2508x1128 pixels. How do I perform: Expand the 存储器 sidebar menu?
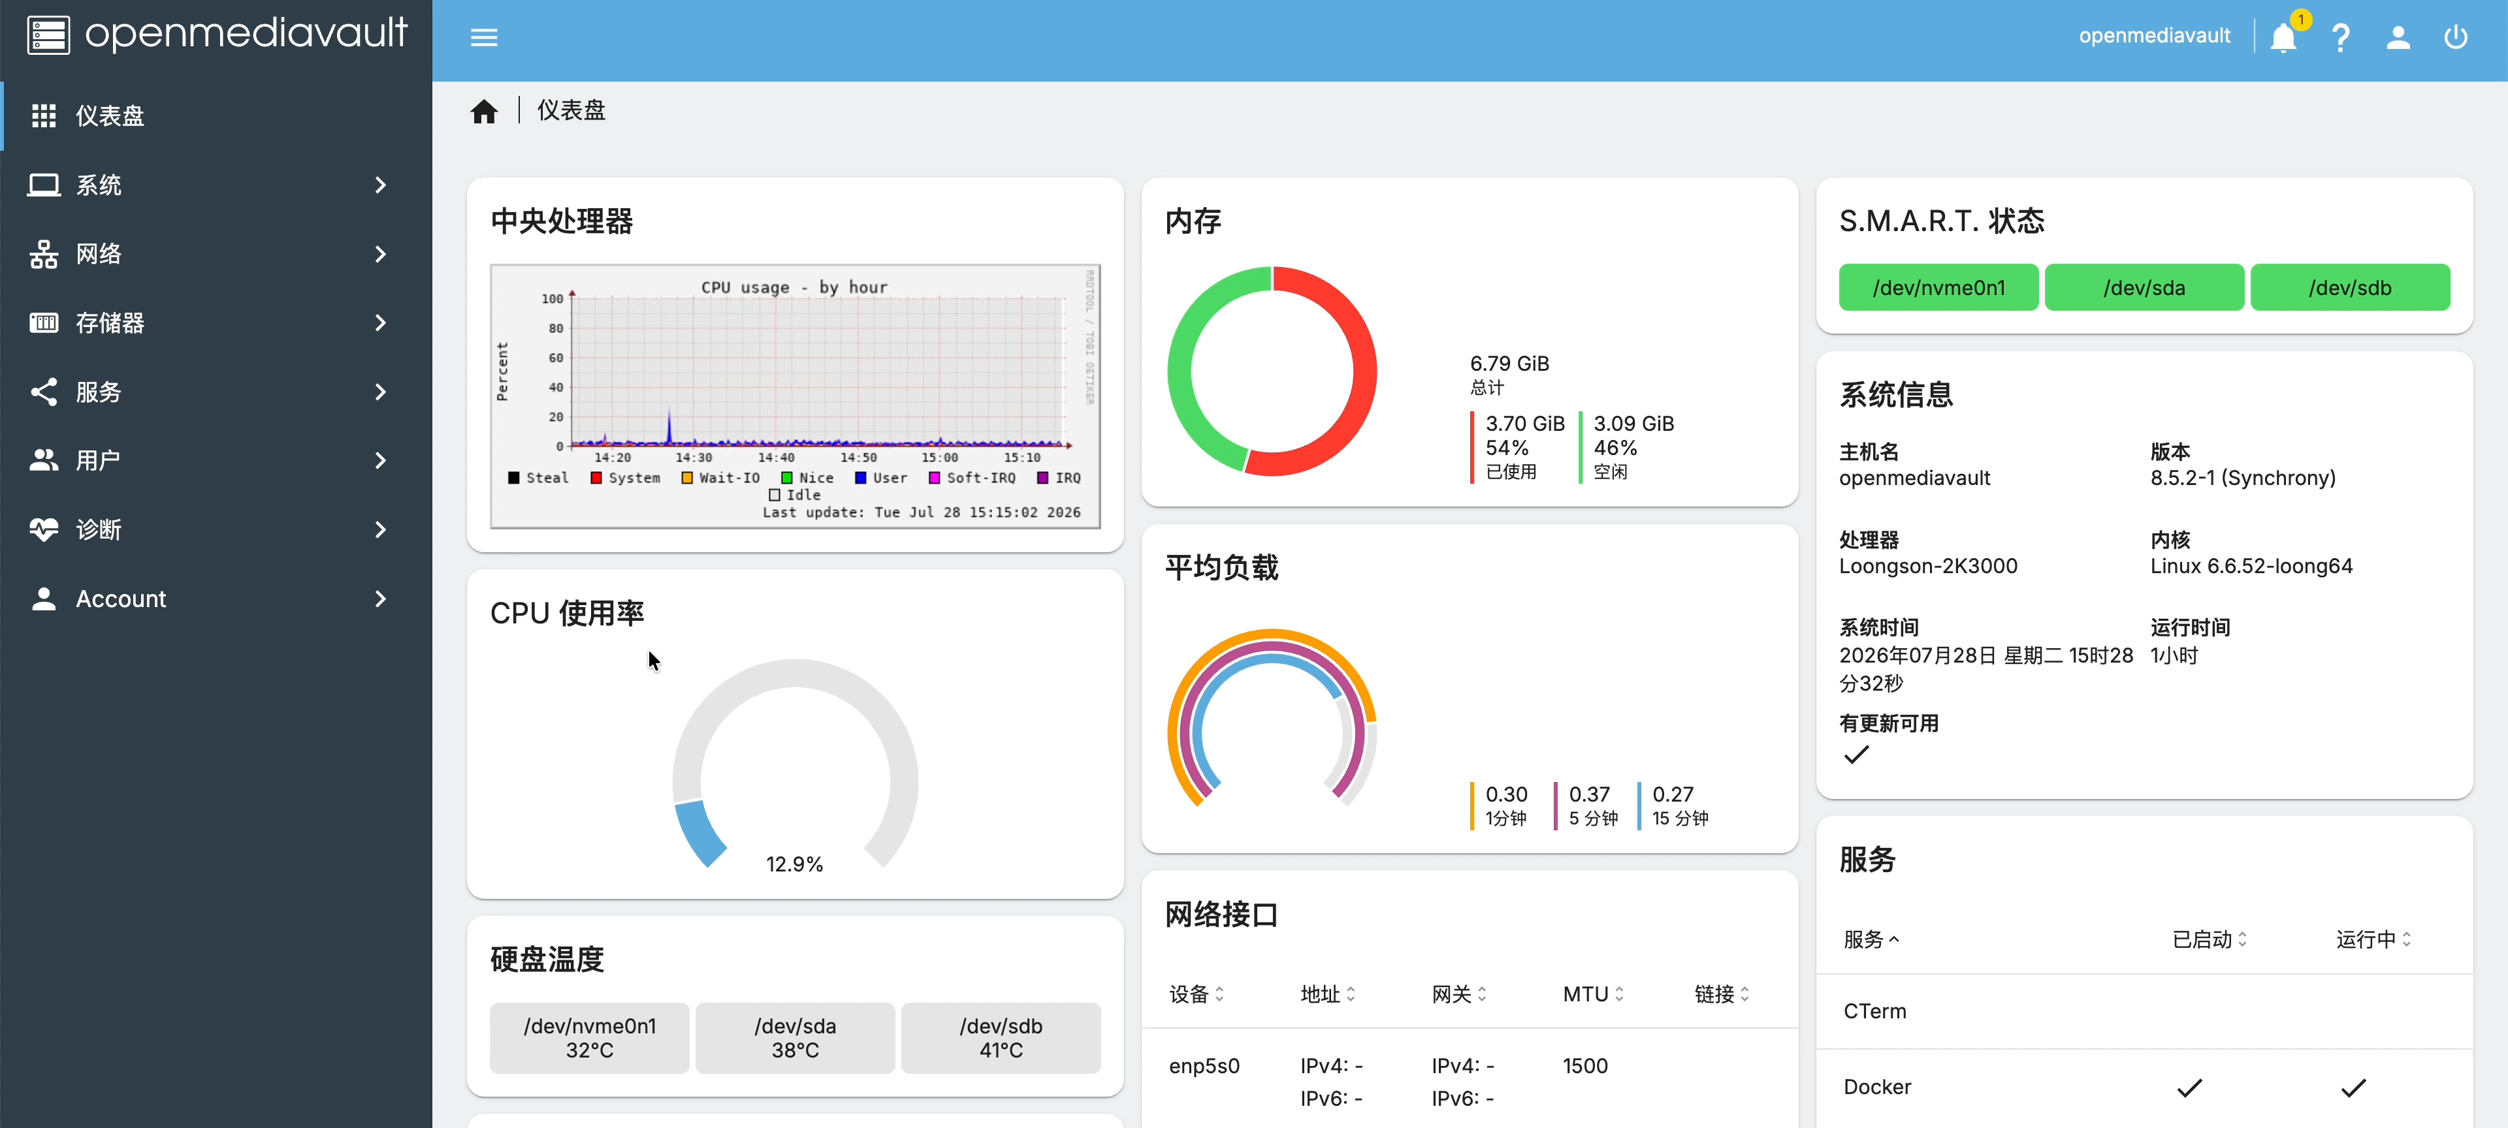click(216, 323)
